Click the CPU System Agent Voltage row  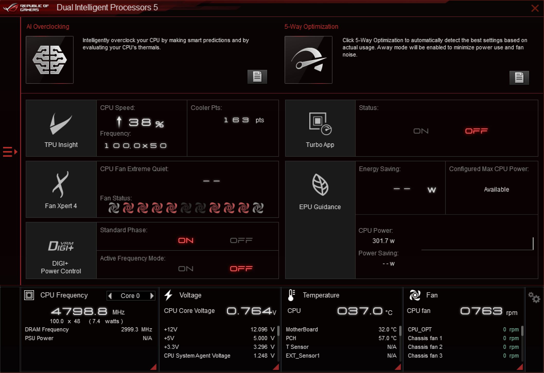219,356
